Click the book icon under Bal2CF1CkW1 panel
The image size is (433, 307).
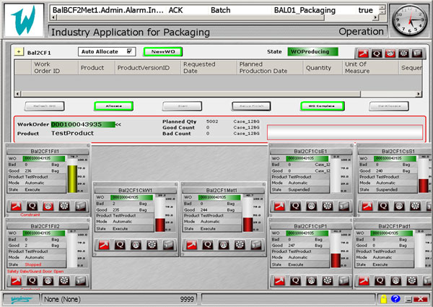tap(167, 245)
